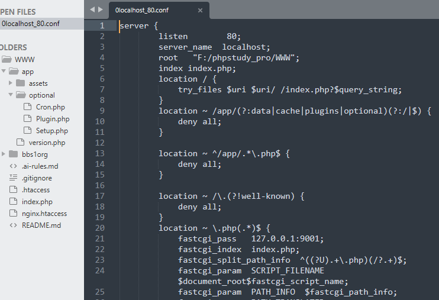The height and width of the screenshot is (300, 439).
Task: Click "server_name" on line 3
Action: pos(185,47)
